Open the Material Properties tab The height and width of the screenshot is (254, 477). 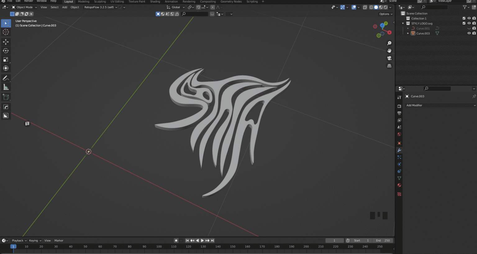(x=399, y=185)
